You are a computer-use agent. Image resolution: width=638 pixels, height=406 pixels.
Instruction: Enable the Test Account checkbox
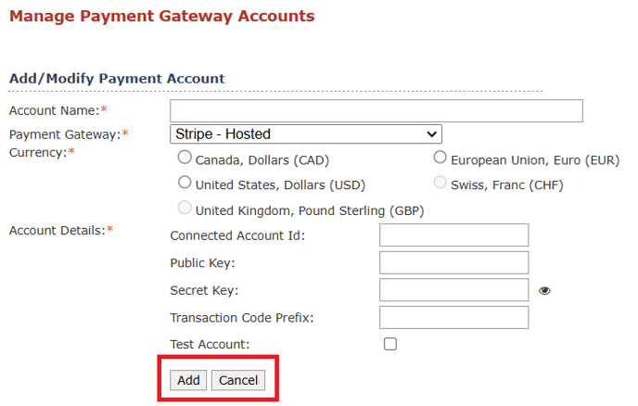[390, 344]
